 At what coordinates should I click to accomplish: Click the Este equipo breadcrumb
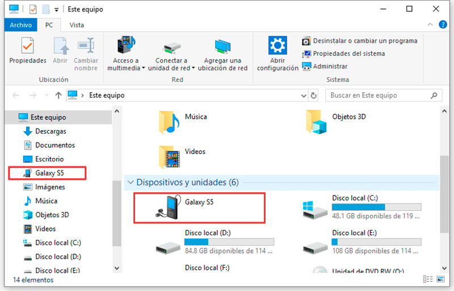107,95
